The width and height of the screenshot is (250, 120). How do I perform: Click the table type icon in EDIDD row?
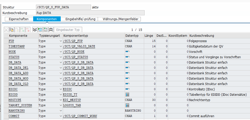pos(127,94)
